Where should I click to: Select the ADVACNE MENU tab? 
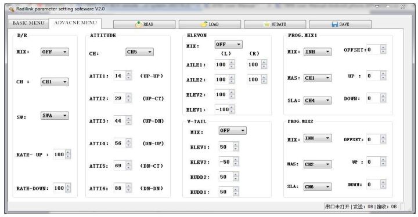tap(75, 23)
